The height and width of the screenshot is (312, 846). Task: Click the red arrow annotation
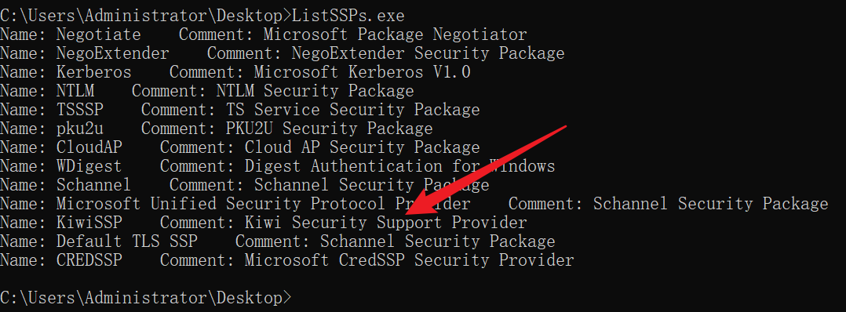(x=484, y=173)
